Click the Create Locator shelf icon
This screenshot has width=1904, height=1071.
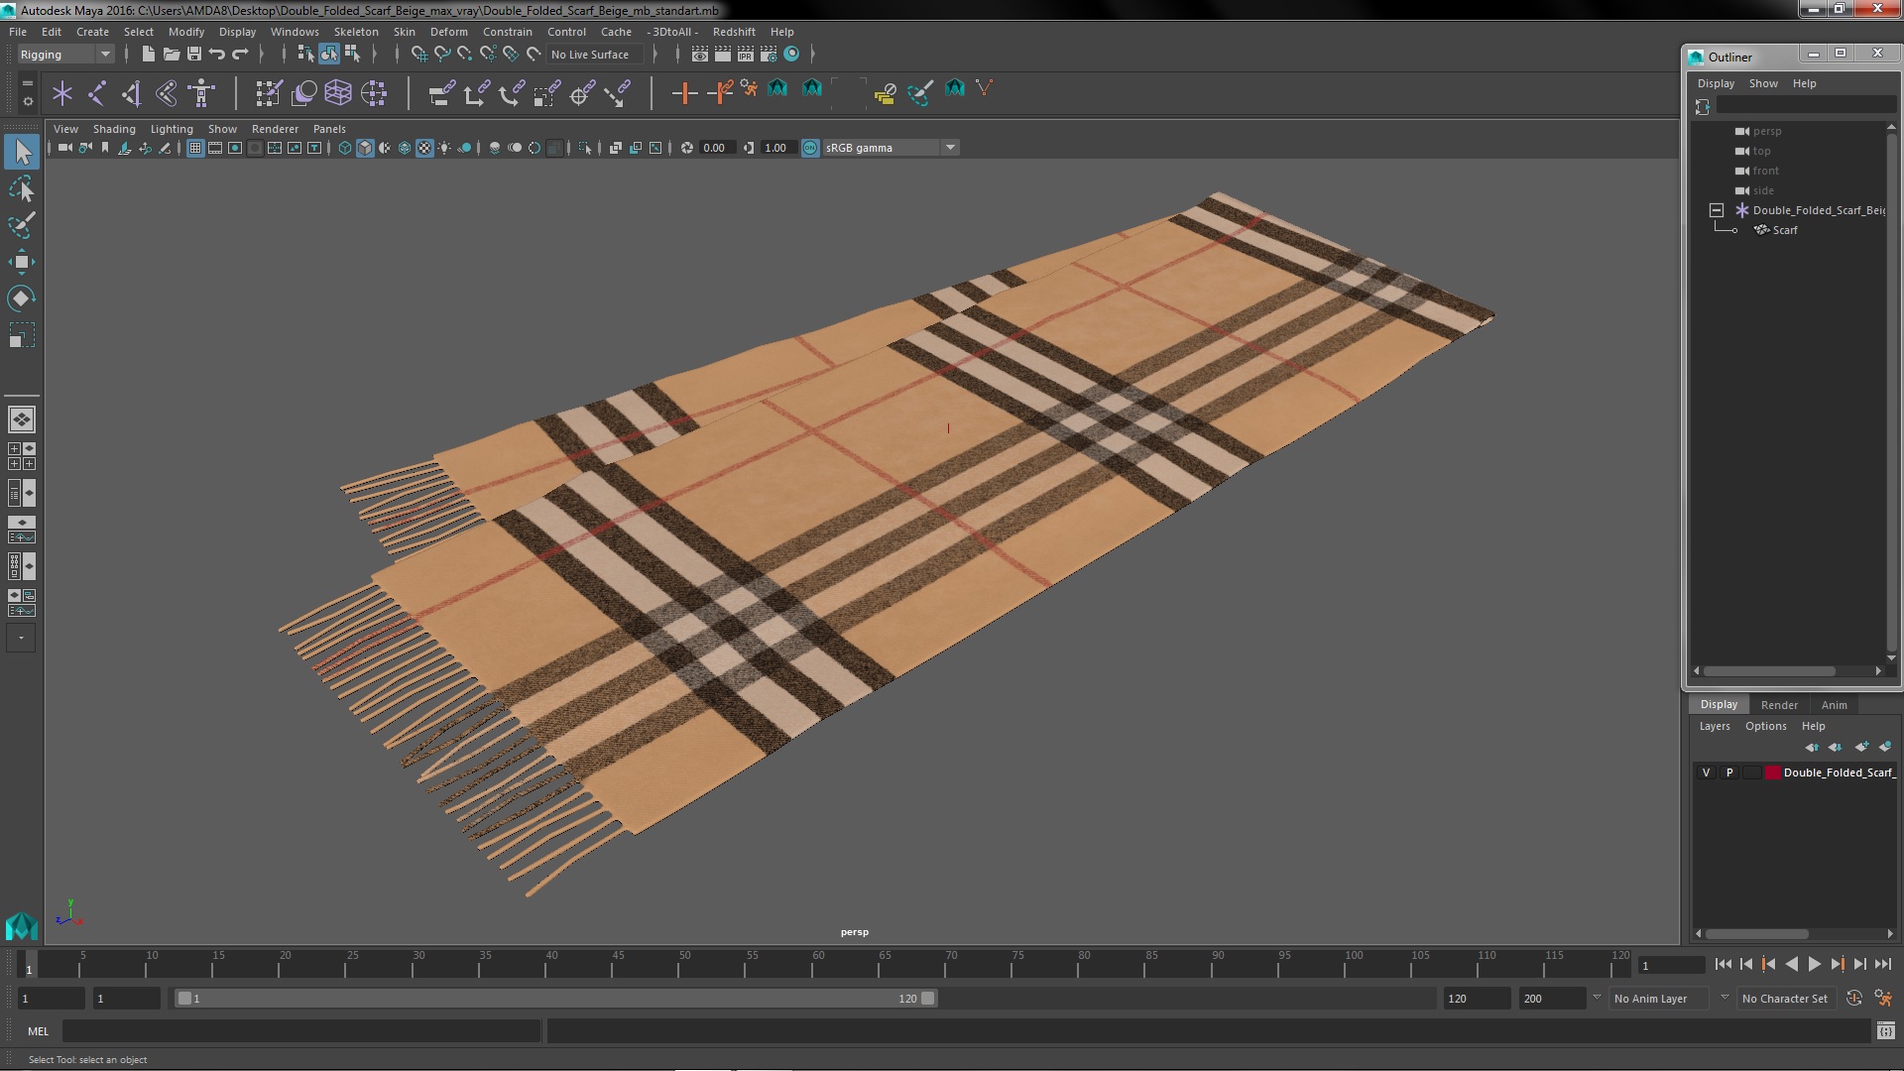[62, 93]
